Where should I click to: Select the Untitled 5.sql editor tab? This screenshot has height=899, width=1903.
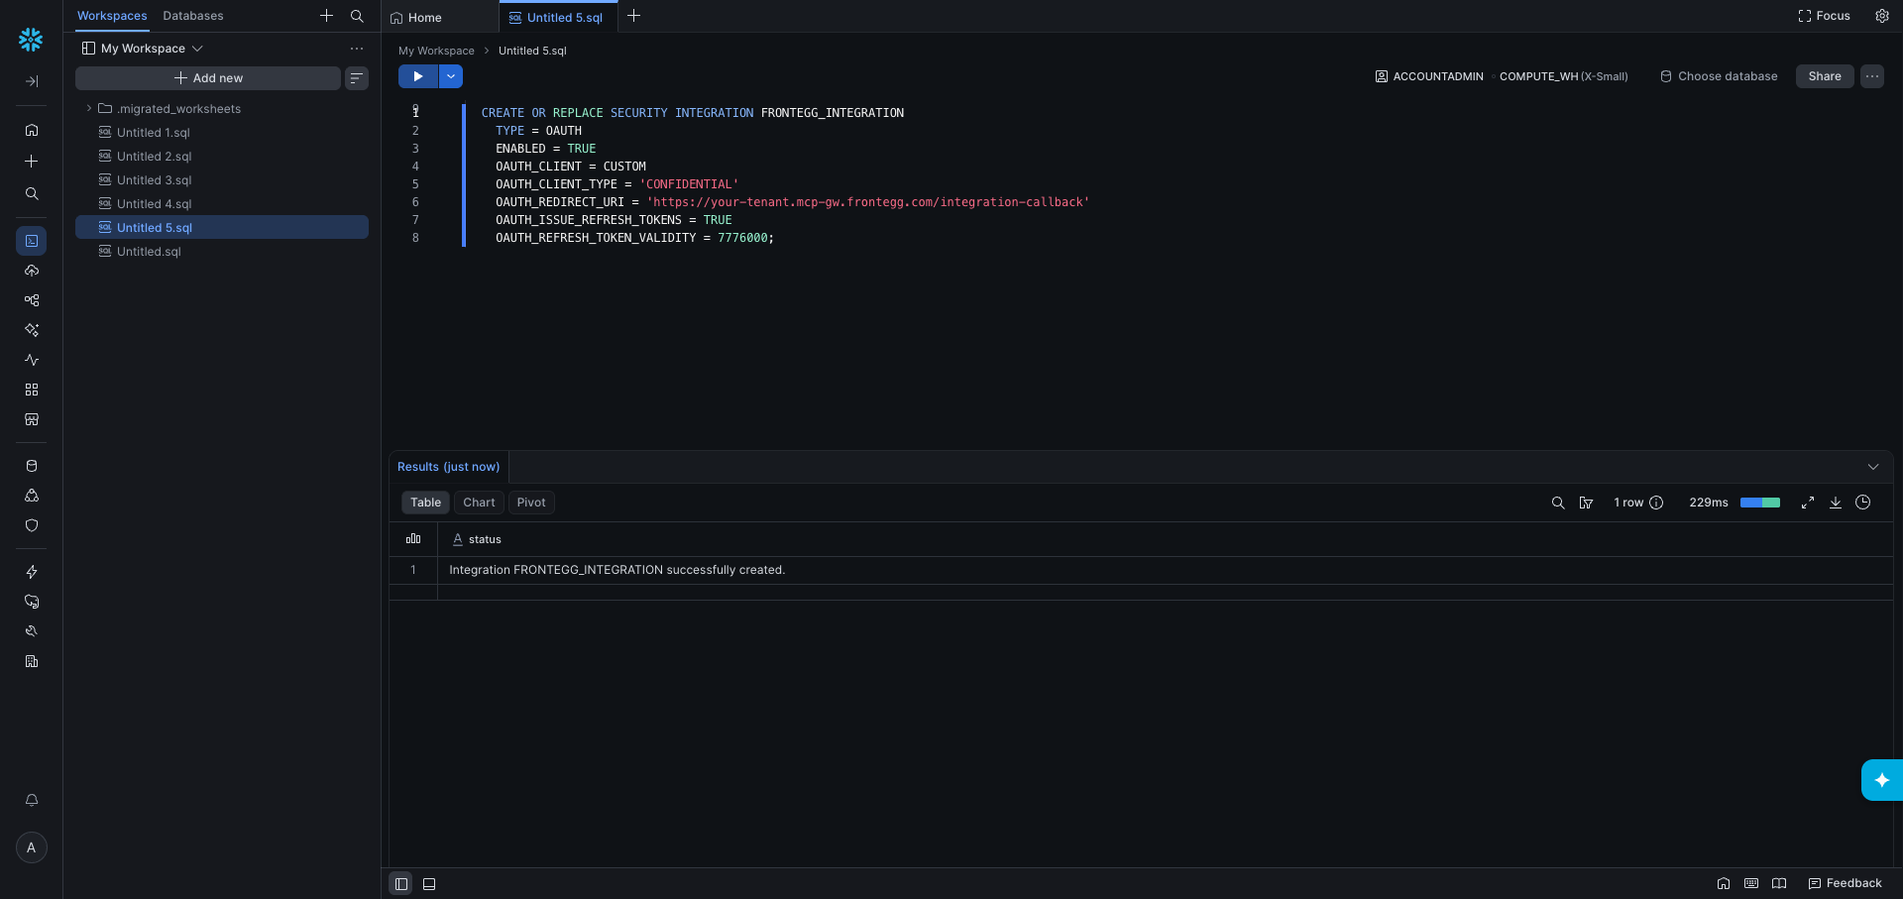pyautogui.click(x=556, y=18)
